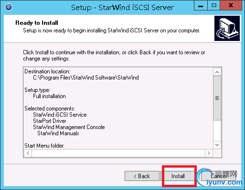Screen dimensions: 245x190
Task: Select the StarPort Driver line
Action: point(50,121)
